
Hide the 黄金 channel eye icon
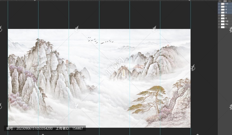pos(219,24)
